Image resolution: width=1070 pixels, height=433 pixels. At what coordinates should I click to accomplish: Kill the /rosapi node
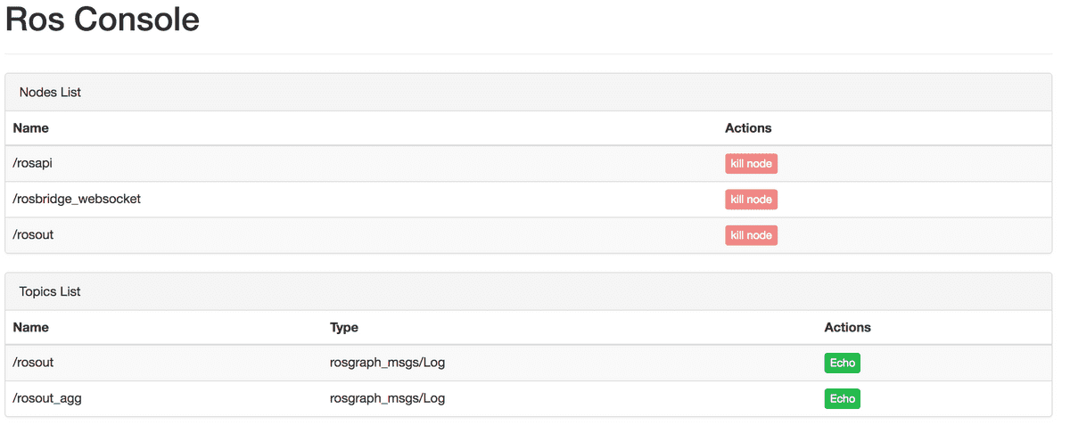(751, 164)
